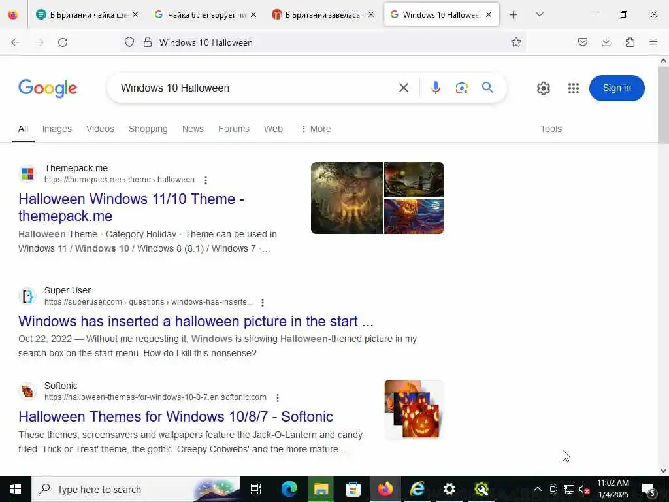Click the padlock site security icon
This screenshot has height=502, width=669.
click(148, 42)
